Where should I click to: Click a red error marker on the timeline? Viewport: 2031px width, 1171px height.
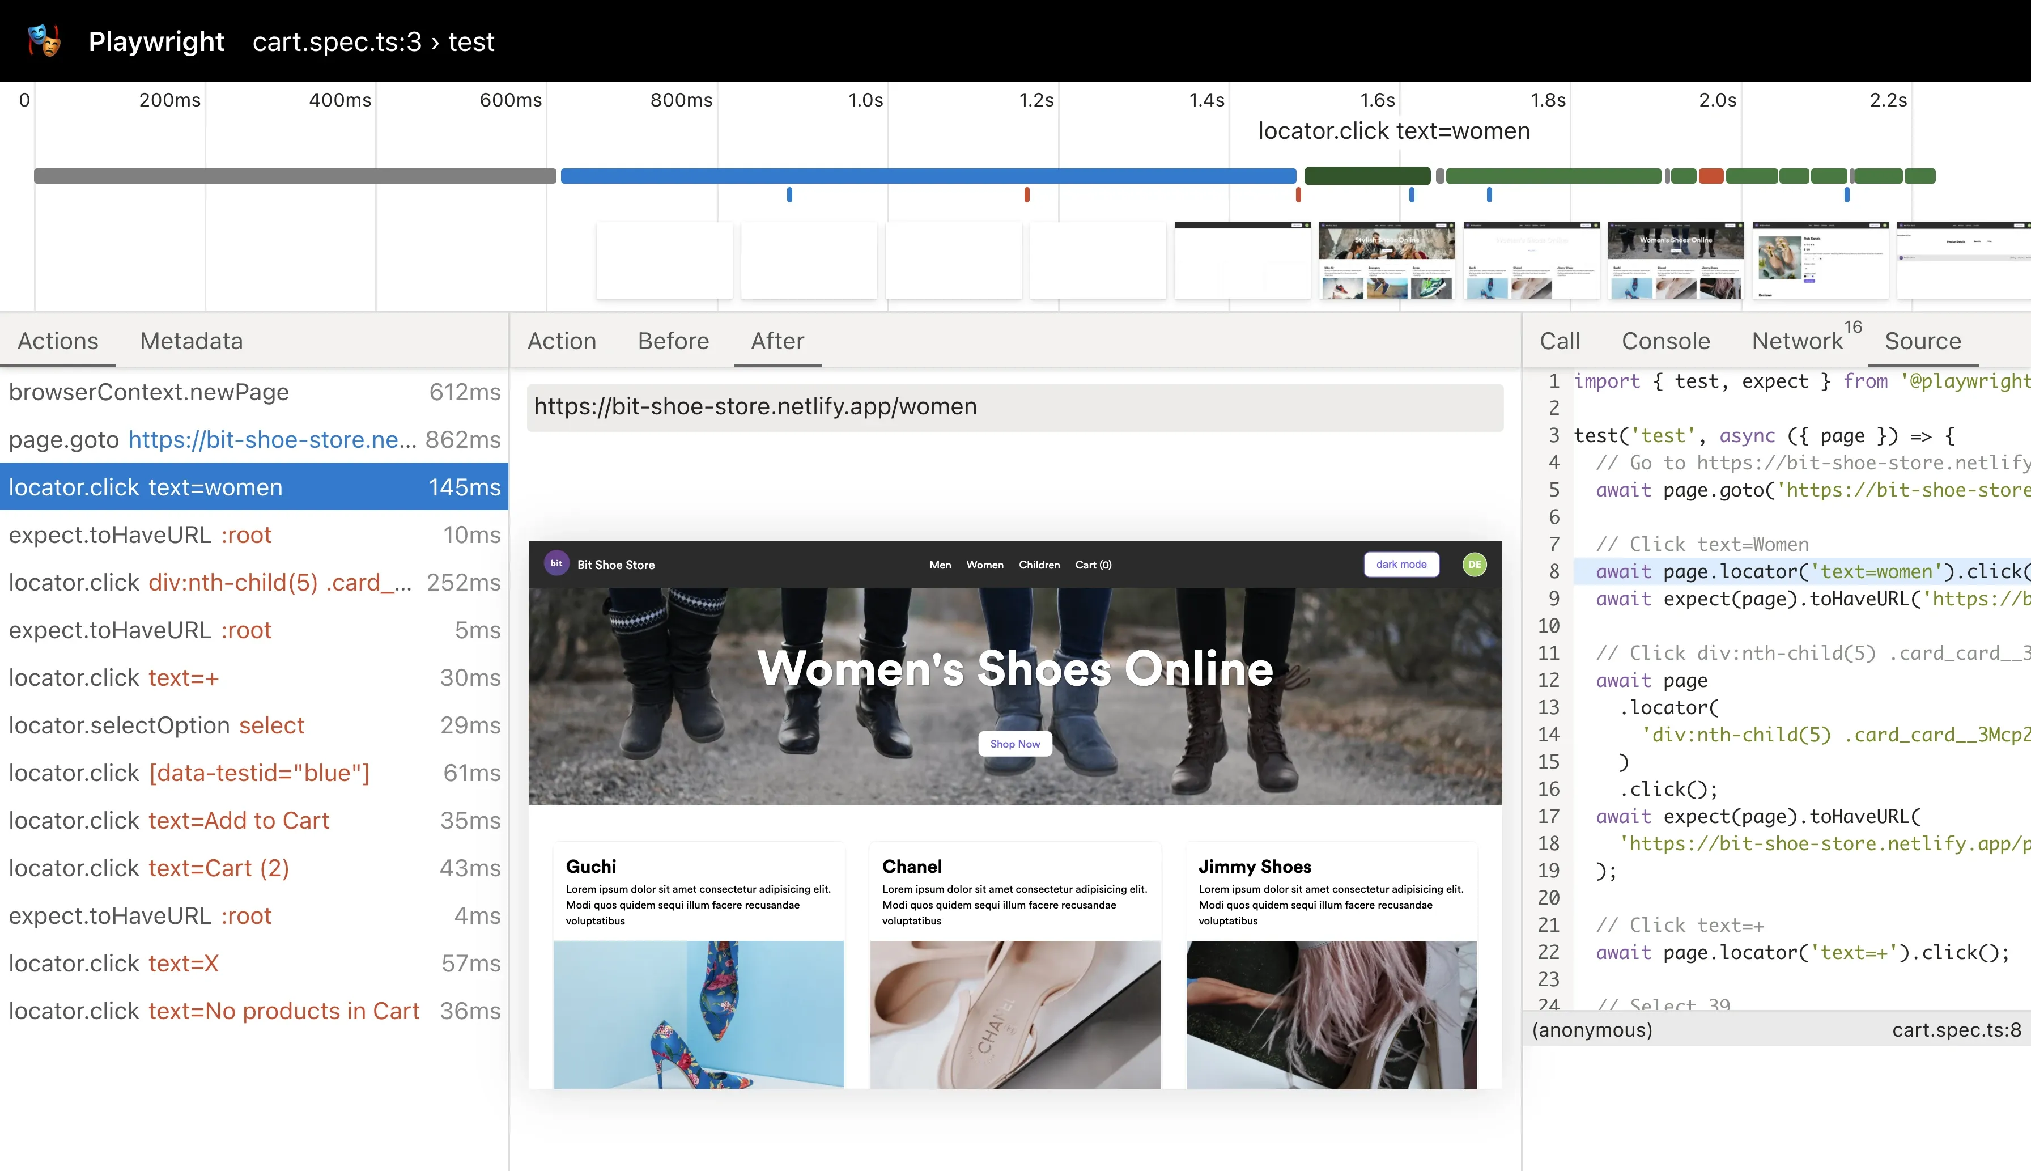click(1027, 194)
